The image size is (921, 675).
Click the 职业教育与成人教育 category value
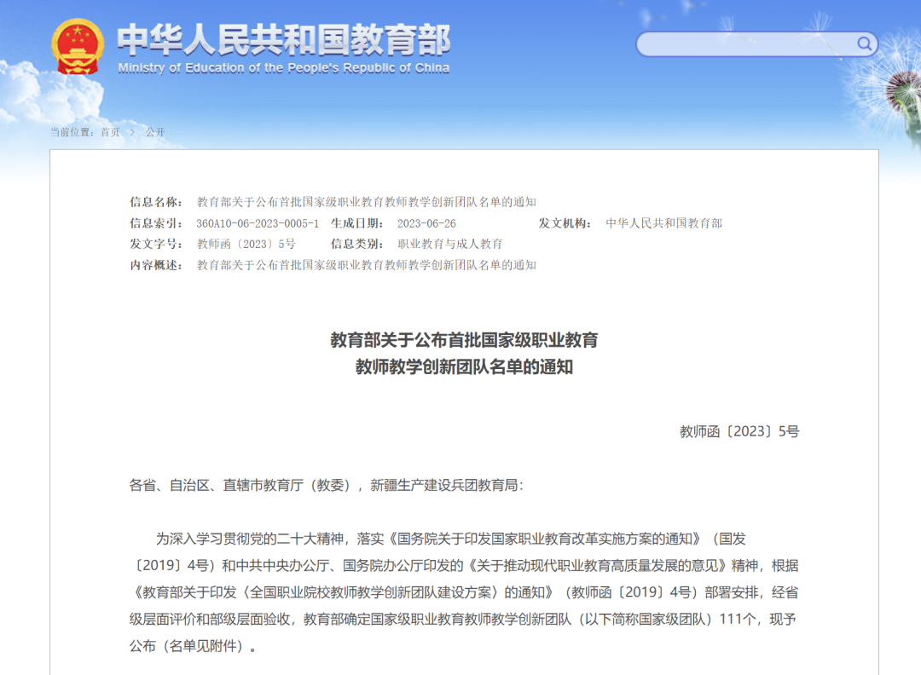coord(450,244)
